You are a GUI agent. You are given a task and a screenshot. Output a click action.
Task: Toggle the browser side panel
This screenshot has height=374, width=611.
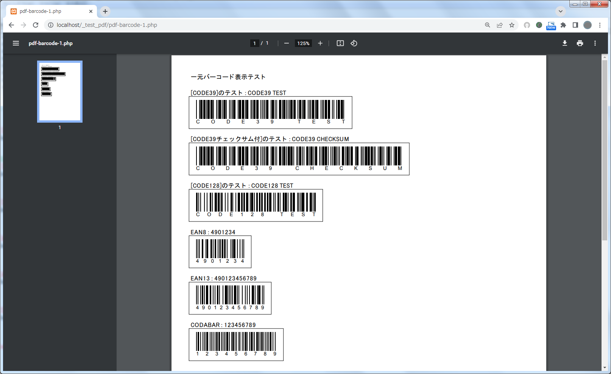[x=575, y=25]
